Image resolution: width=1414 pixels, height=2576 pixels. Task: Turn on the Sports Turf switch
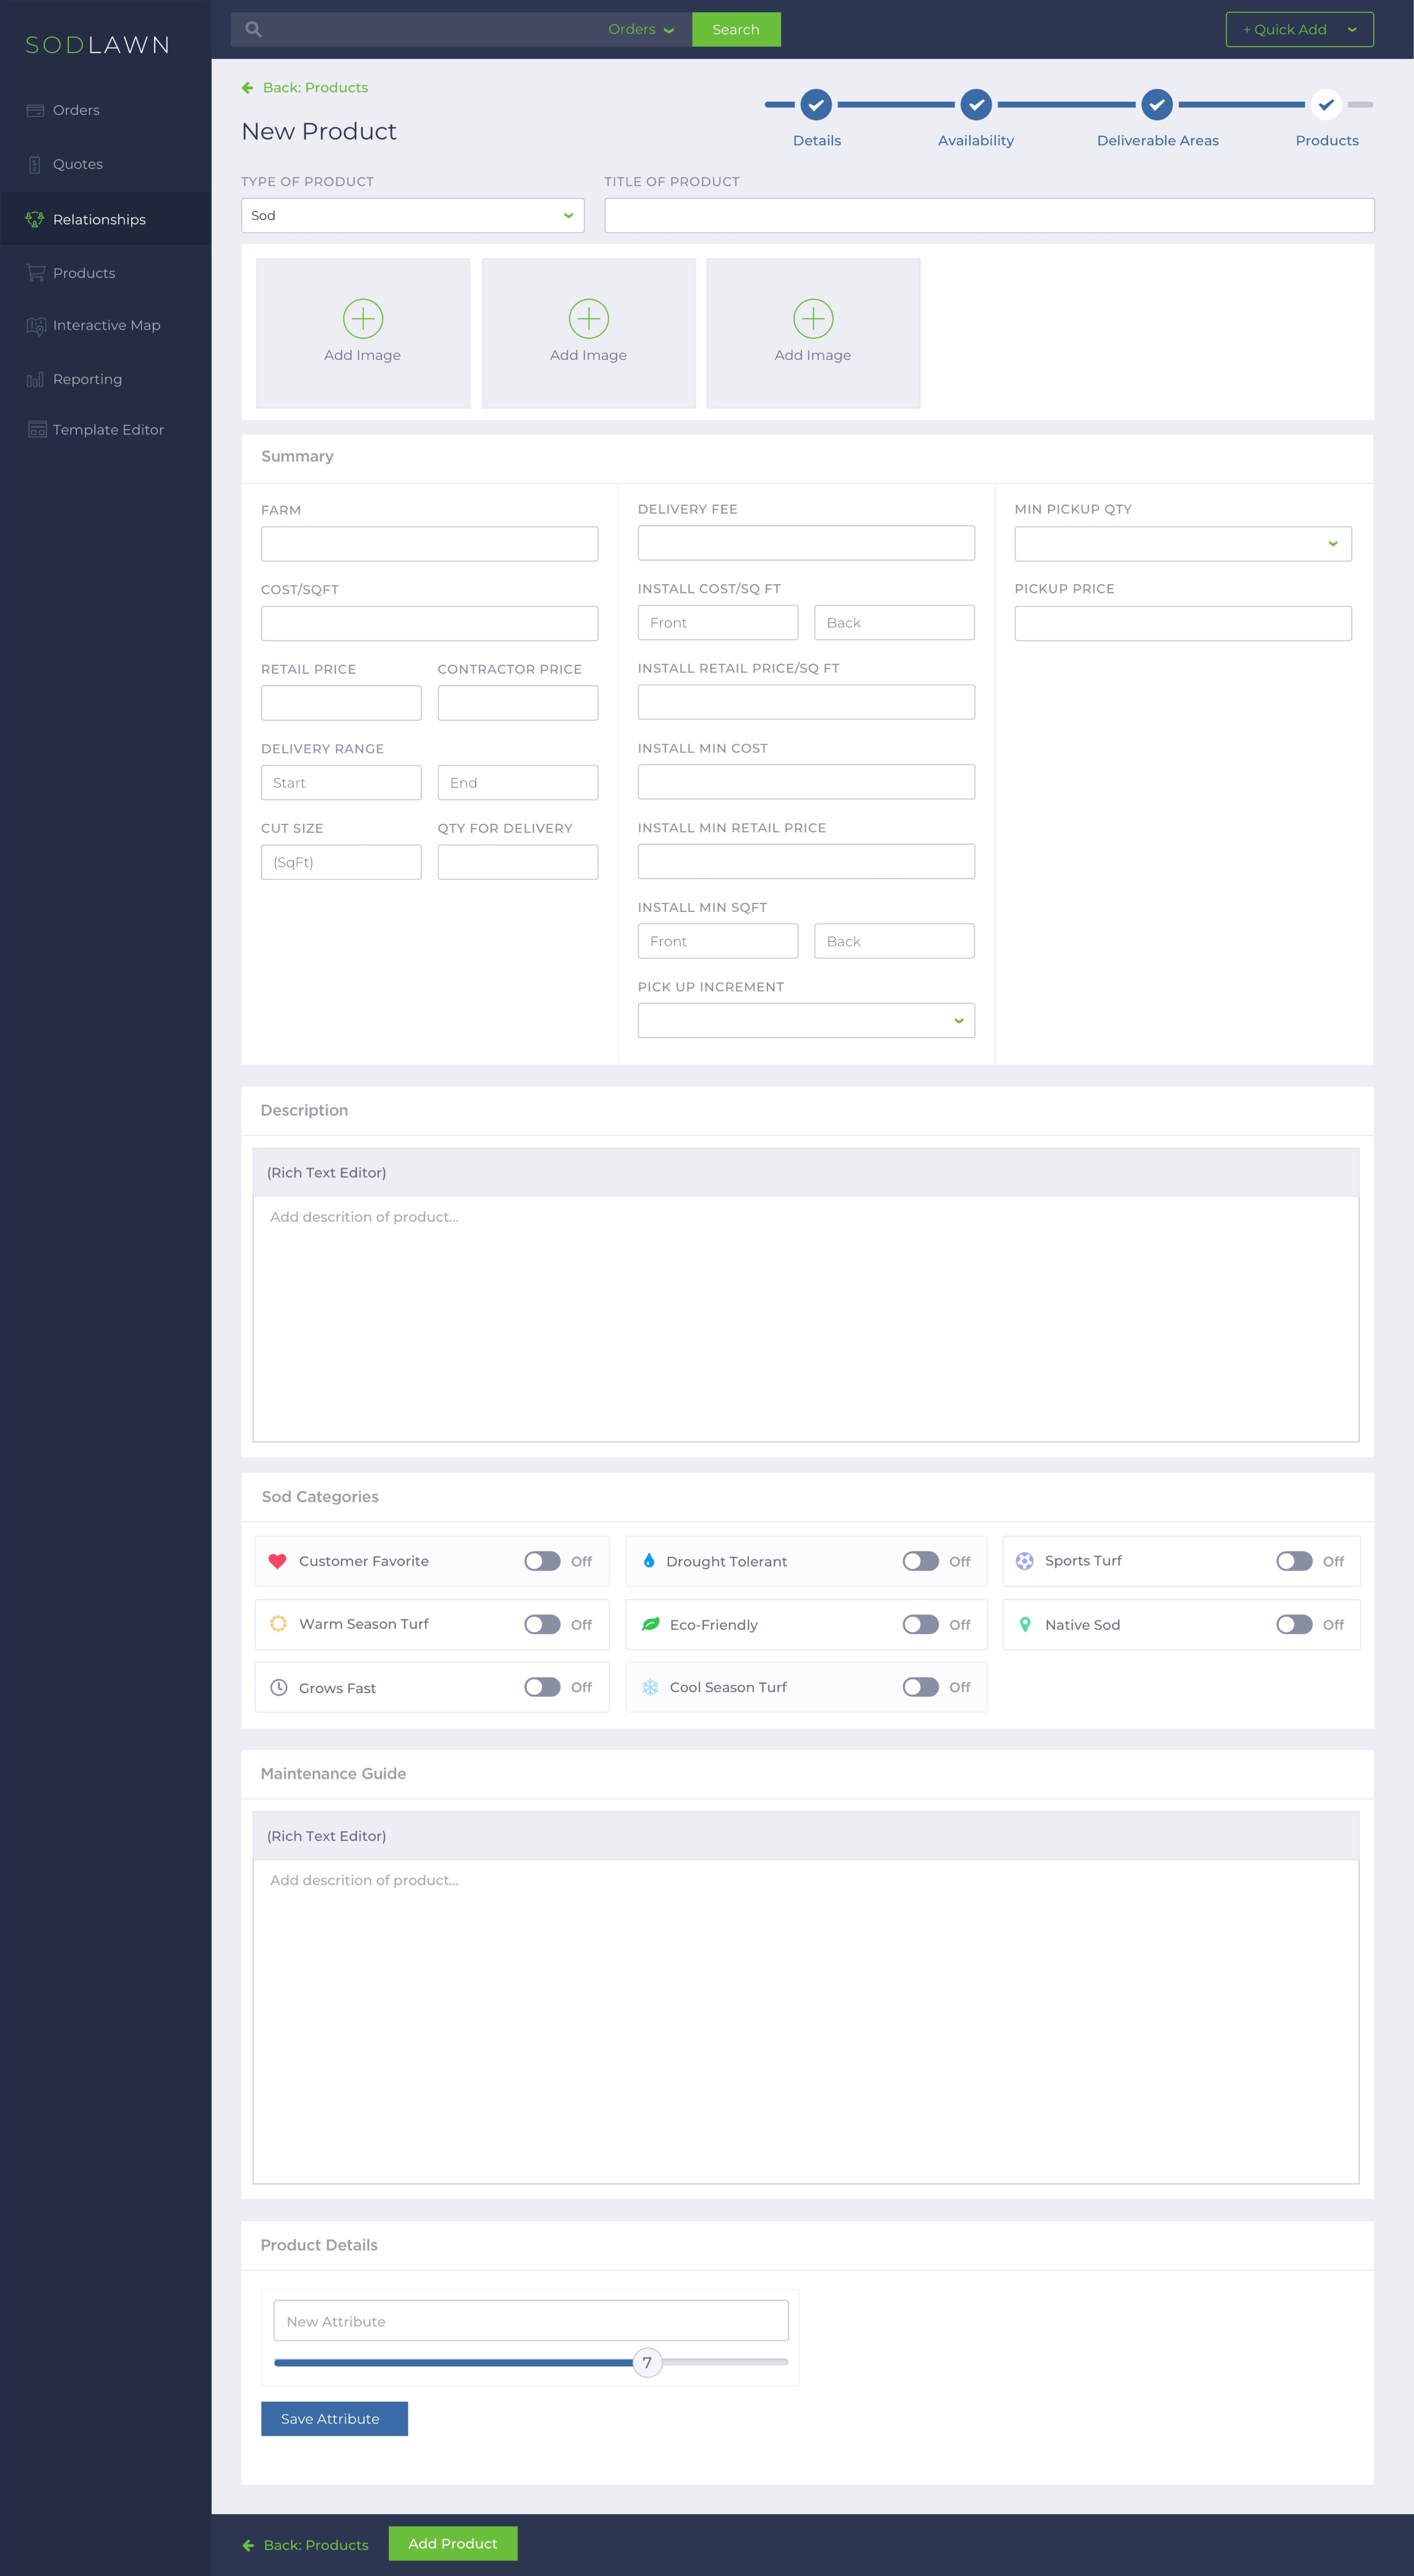[1294, 1561]
